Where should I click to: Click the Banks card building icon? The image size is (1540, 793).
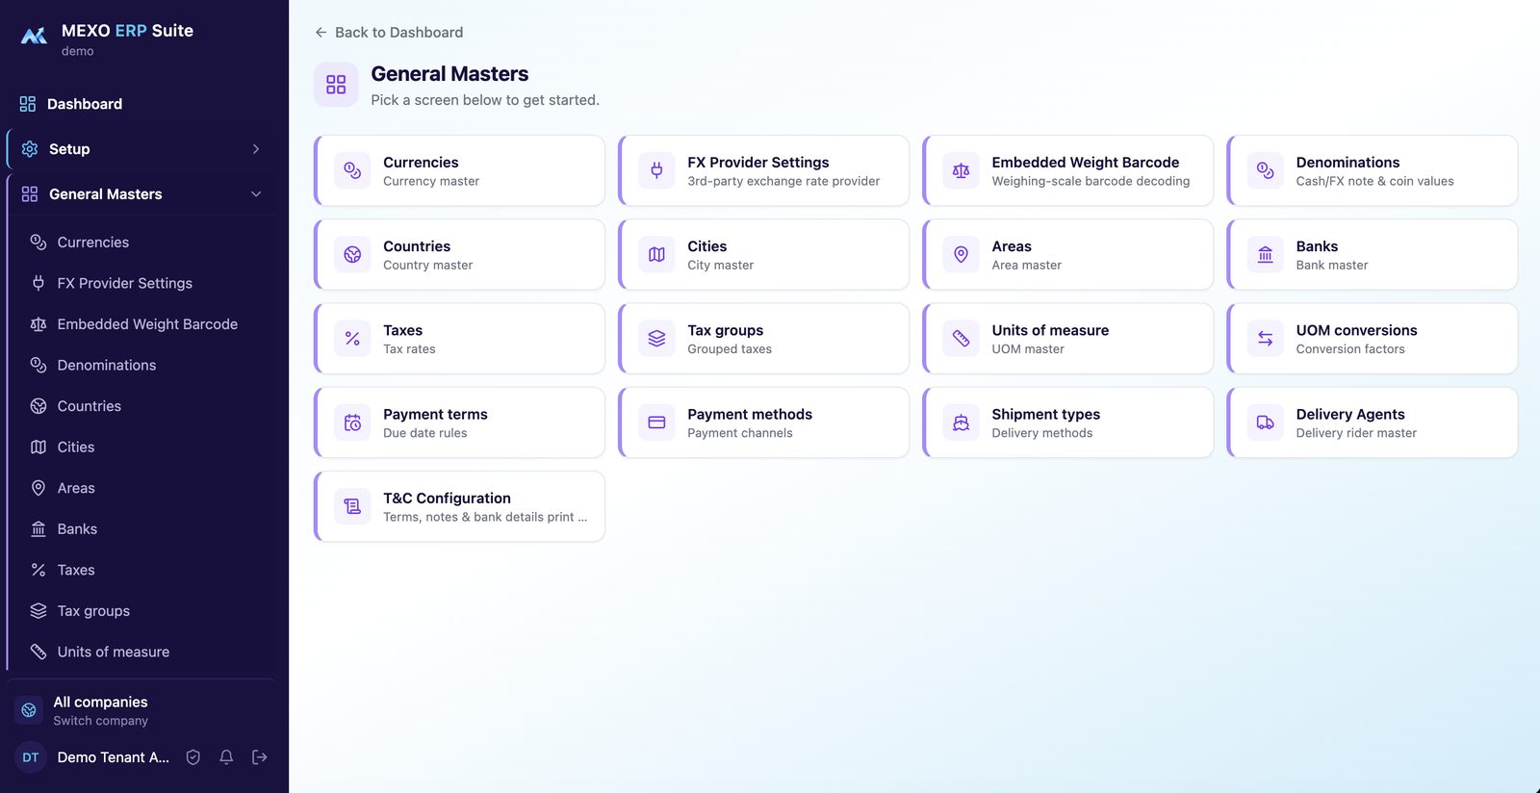tap(1265, 254)
